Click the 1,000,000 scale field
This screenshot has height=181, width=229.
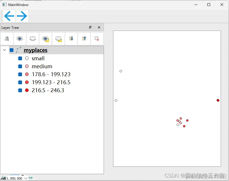[15, 178]
